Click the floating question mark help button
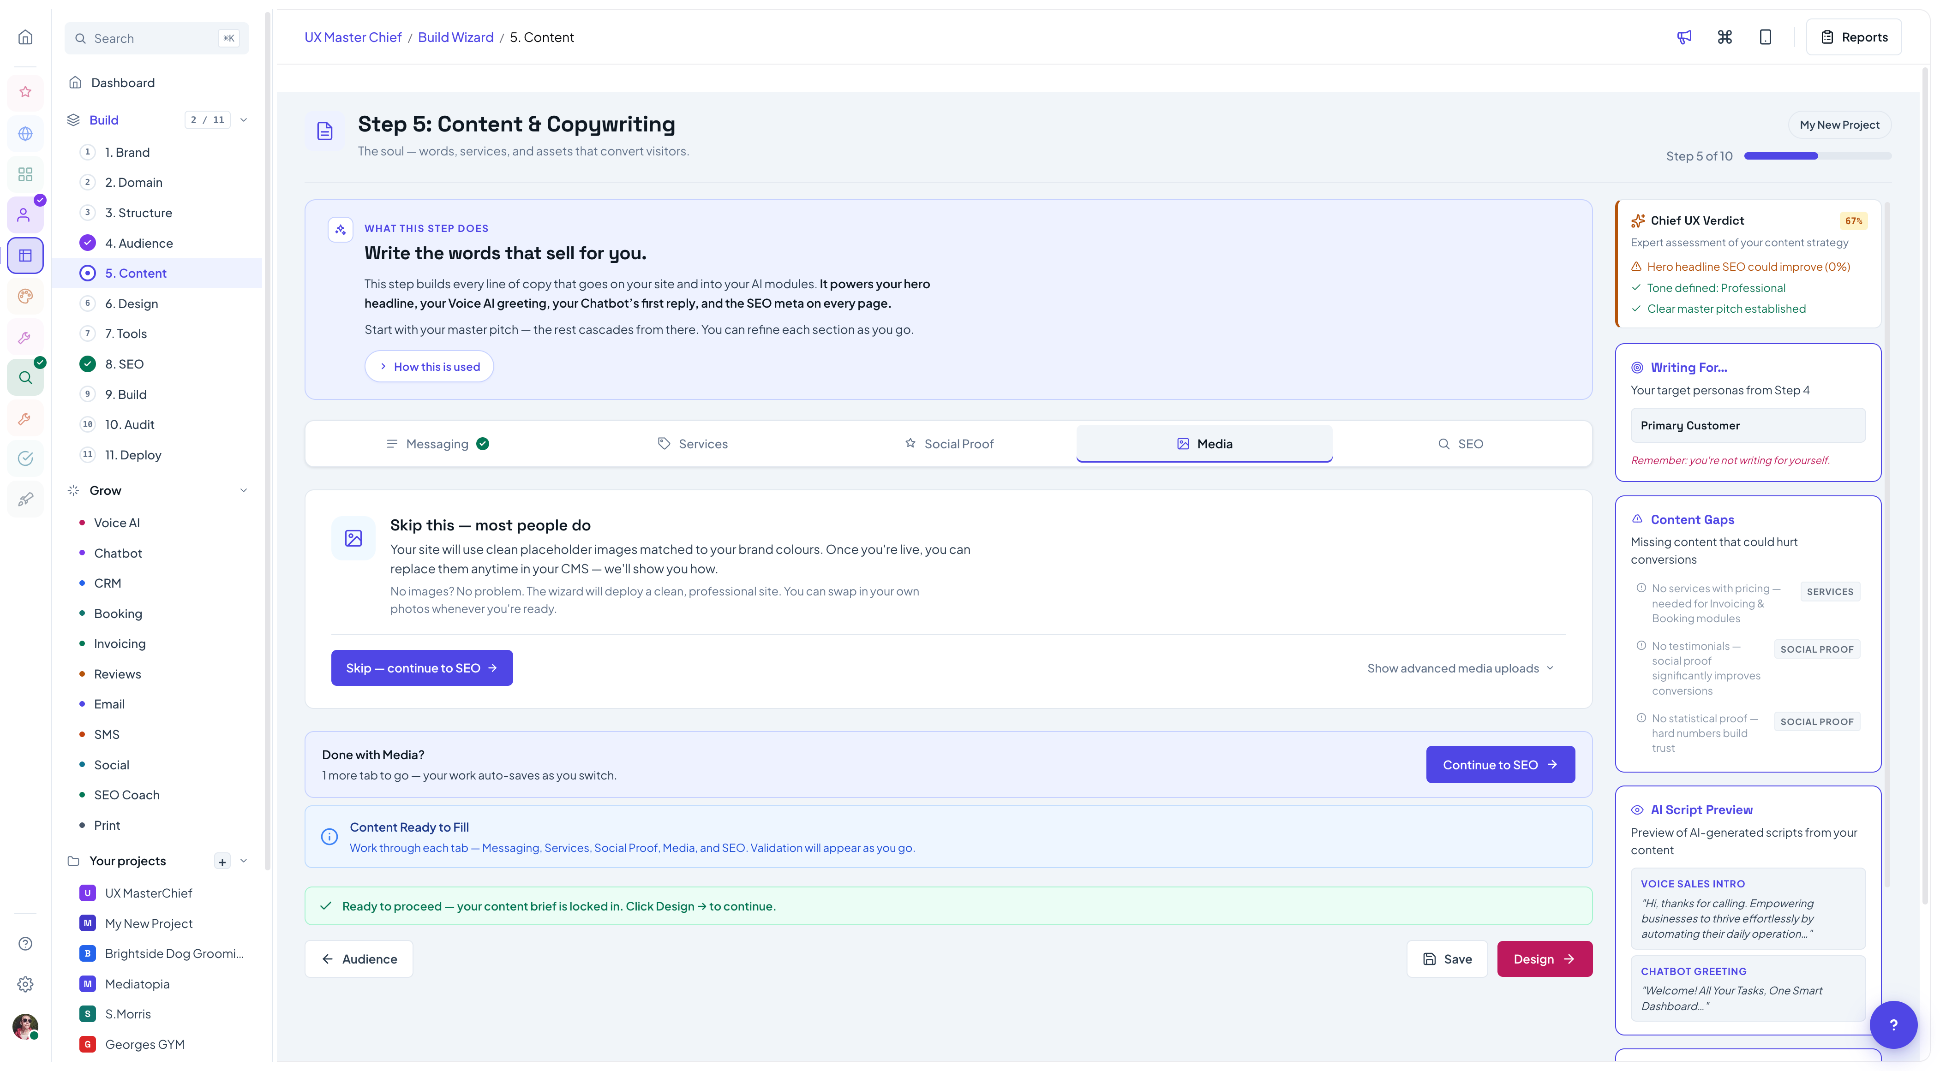 (1893, 1024)
